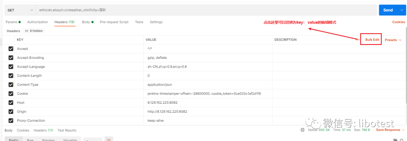Toggle the Content-Type header checkbox
Viewport: 407px width, 141px height.
(x=11, y=85)
